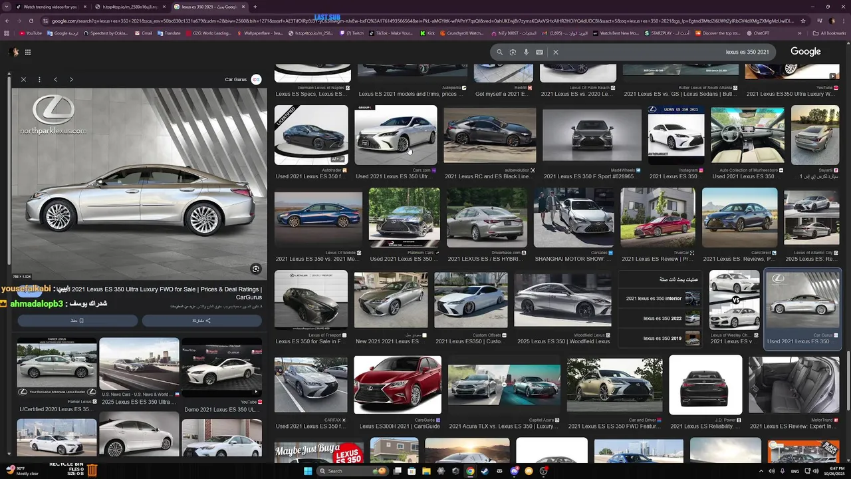Open Discord from the taskbar
Image resolution: width=851 pixels, height=479 pixels.
pos(514,471)
